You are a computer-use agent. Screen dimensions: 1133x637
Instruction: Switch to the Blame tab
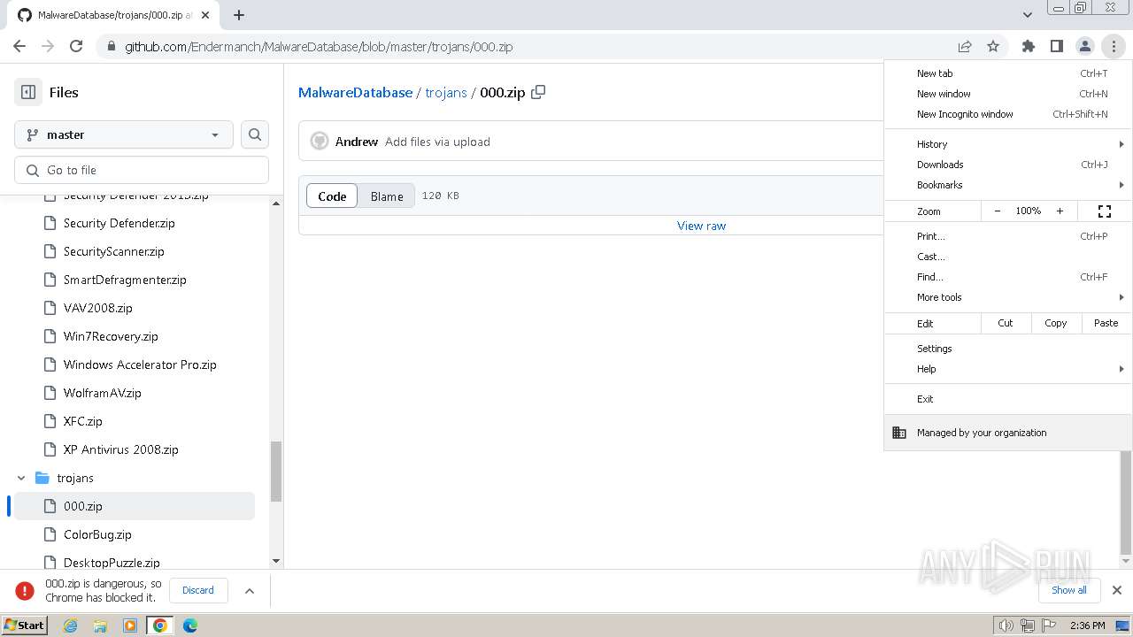pos(387,196)
